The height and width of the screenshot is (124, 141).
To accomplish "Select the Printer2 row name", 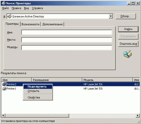I will [x=11, y=84].
